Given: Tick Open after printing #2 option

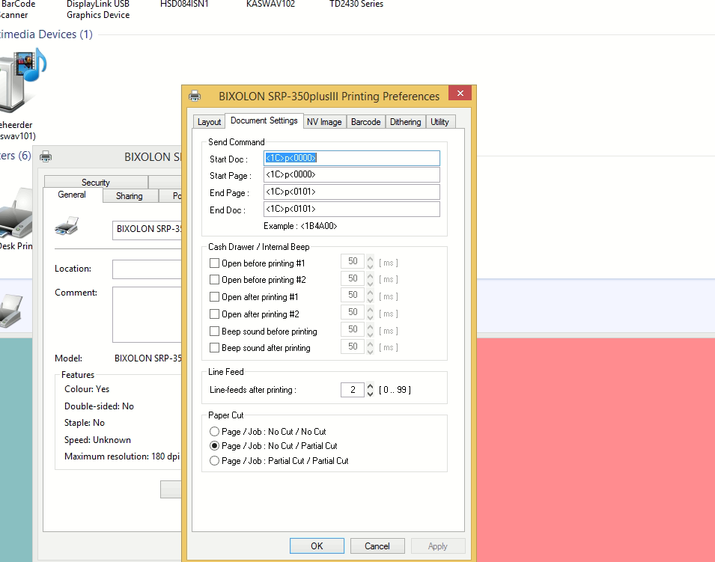Looking at the screenshot, I should 215,314.
